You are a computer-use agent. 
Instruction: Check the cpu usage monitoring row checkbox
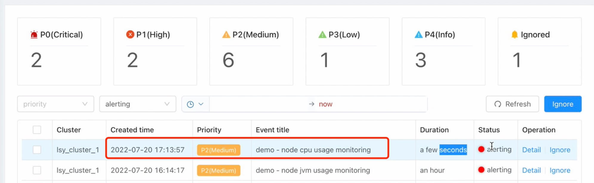pos(37,150)
